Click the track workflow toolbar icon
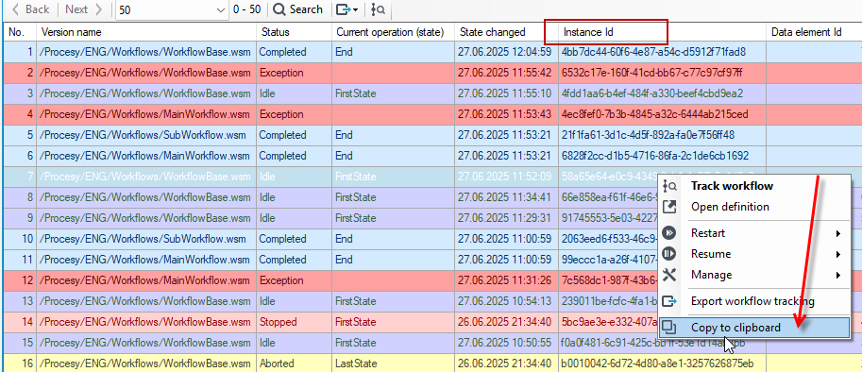Viewport: 862px width, 372px height. [379, 9]
